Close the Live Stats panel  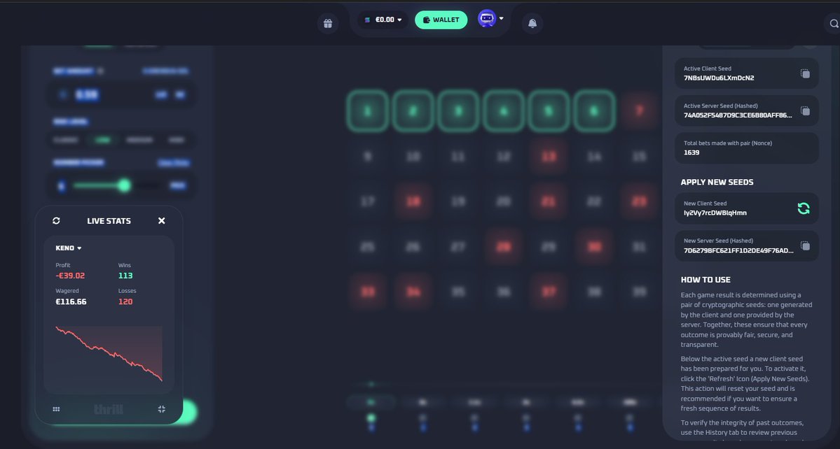[x=161, y=221]
